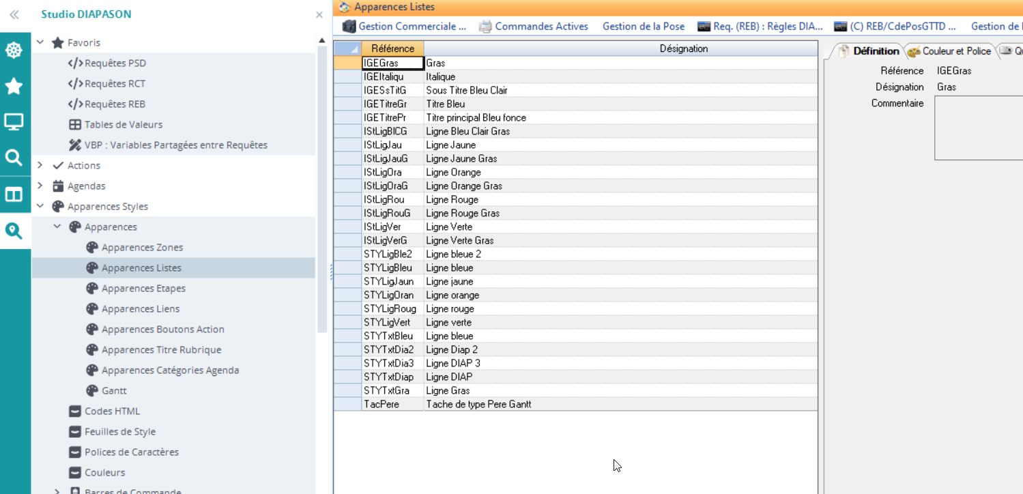Click the ship wheel icon in teal sidebar
This screenshot has height=494, width=1023.
point(14,50)
